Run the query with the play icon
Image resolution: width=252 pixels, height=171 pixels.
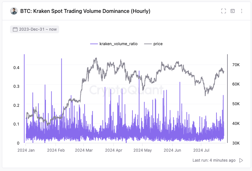pos(241,160)
